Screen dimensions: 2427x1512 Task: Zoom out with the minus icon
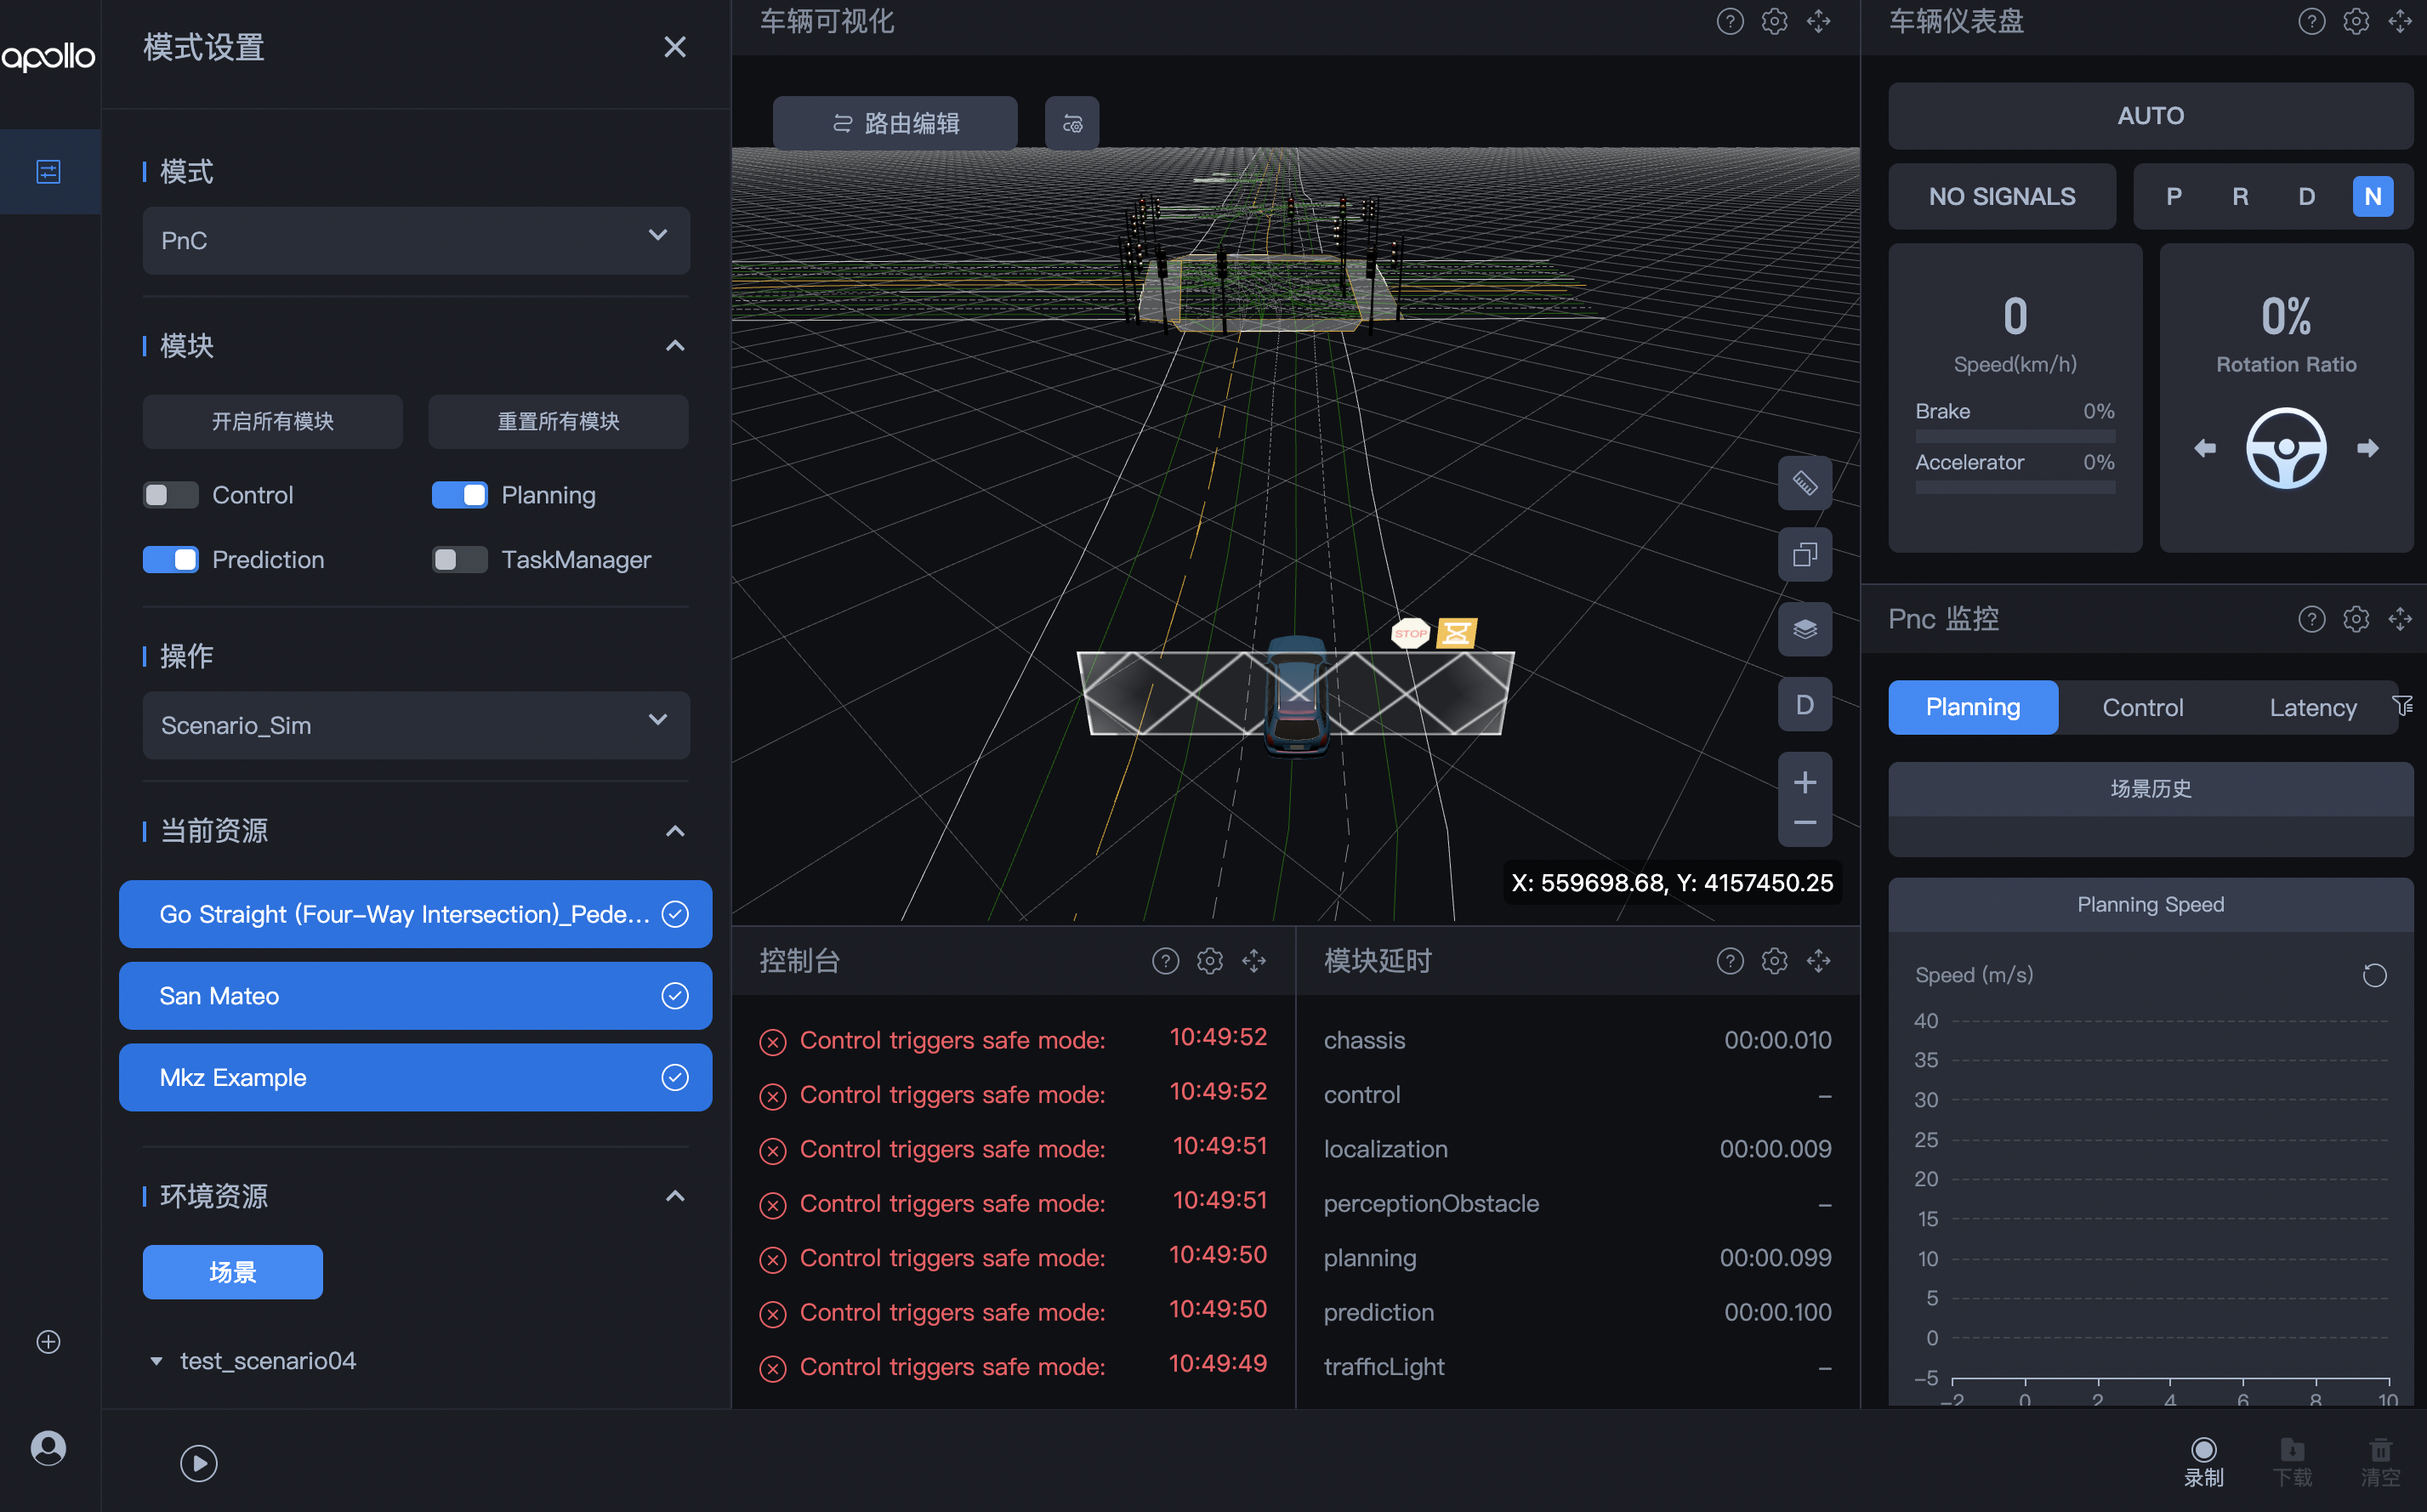(1805, 823)
